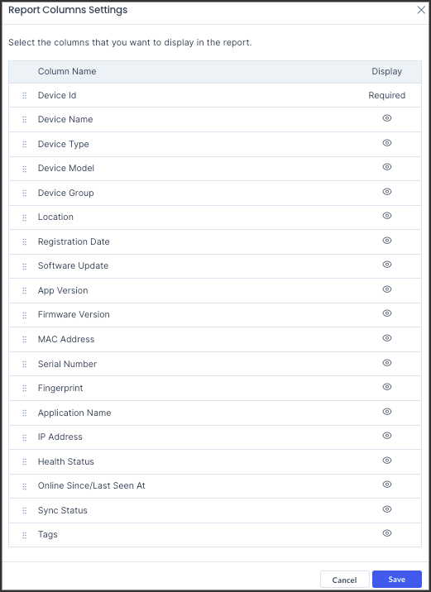The image size is (431, 592).
Task: Click the drag handle beside Health Status
Action: point(25,461)
